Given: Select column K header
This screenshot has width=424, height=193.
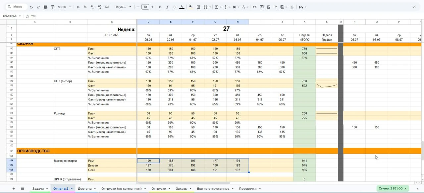Looking at the screenshot, I should click(x=304, y=22).
